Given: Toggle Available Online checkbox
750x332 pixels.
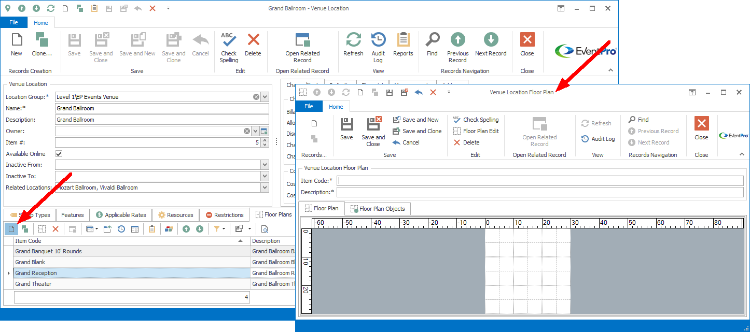Looking at the screenshot, I should click(59, 154).
